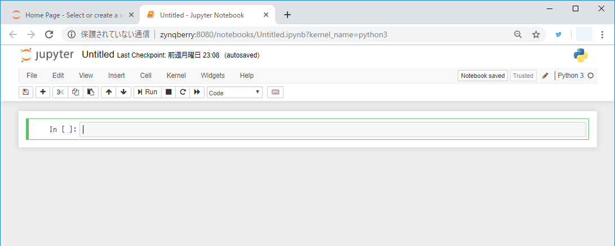Viewport: 615px width, 246px height.
Task: Click the Run button
Action: pos(148,92)
